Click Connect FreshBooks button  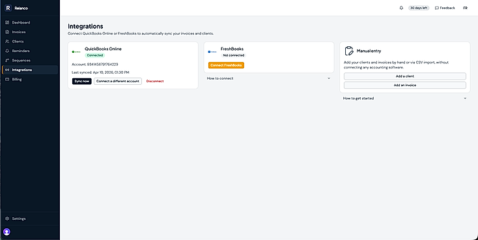[226, 65]
